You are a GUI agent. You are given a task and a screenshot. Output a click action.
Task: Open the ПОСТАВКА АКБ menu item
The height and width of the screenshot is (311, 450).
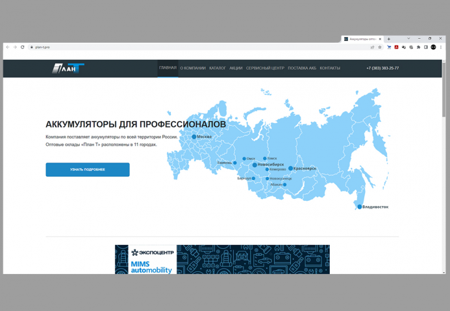pos(302,68)
